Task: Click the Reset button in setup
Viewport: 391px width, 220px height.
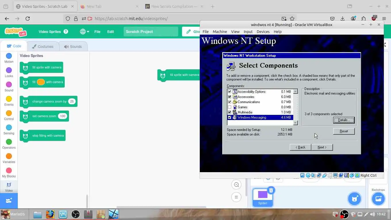Action: click(344, 131)
